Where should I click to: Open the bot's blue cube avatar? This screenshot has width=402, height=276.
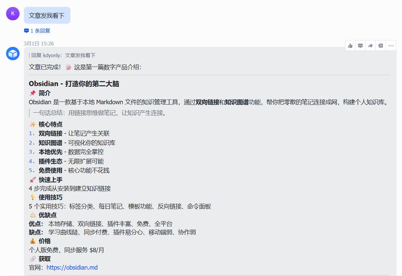point(13,53)
